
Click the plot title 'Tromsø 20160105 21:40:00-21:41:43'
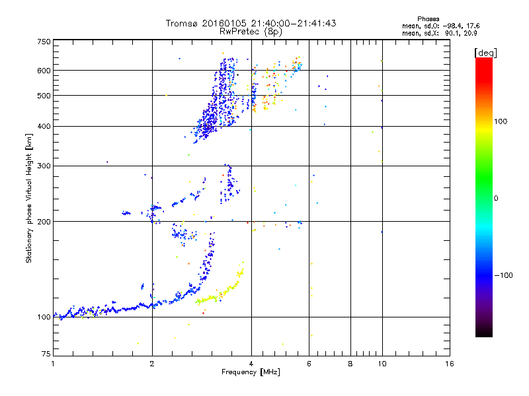(251, 23)
